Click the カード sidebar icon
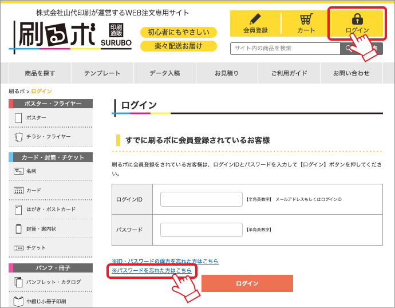395x308 pixels. click(19, 191)
